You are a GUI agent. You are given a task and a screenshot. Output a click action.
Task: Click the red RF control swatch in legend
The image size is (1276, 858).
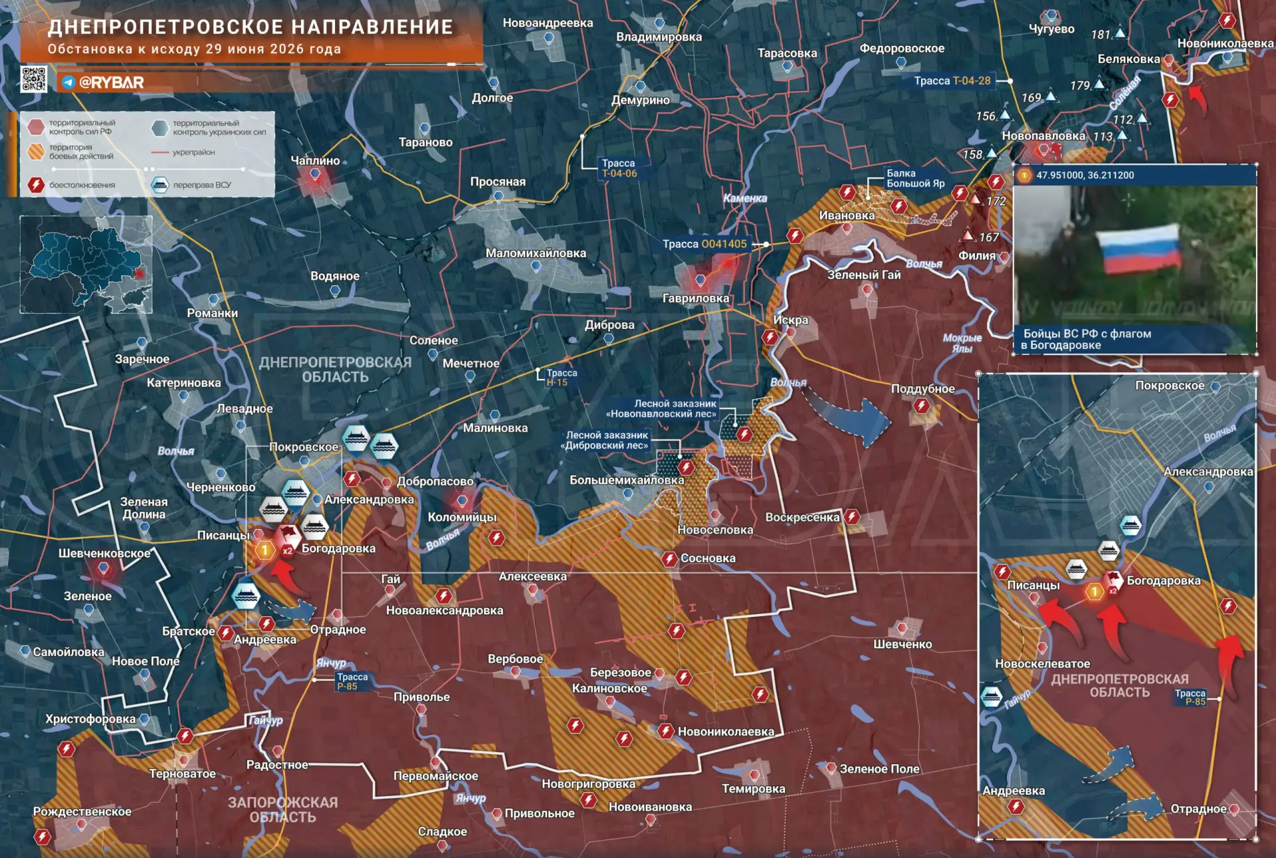tap(36, 126)
